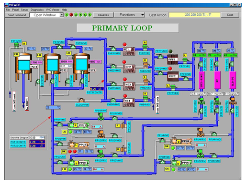Open the Panel menu
Viewport: 246px width, 185px height.
pyautogui.click(x=15, y=10)
